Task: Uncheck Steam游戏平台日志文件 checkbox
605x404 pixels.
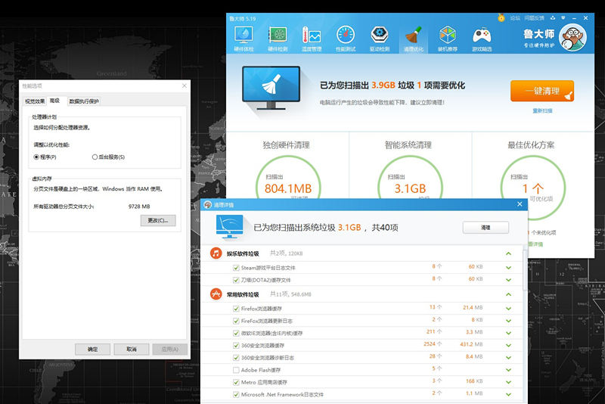Action: click(236, 268)
